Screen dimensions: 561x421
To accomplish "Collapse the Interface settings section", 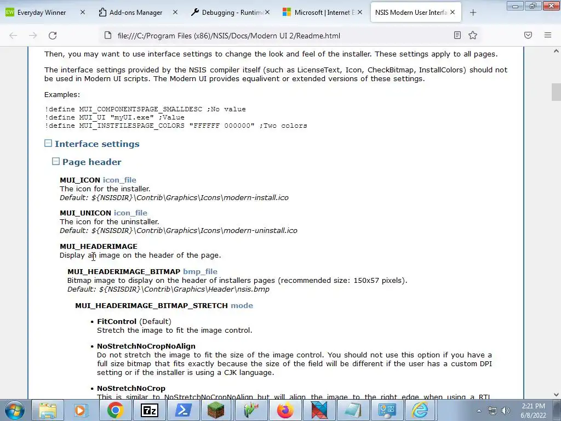I will (x=48, y=143).
